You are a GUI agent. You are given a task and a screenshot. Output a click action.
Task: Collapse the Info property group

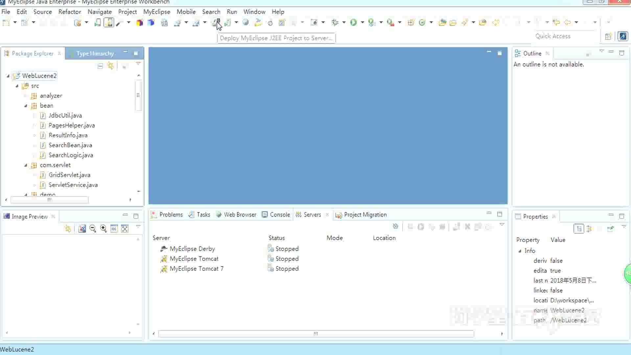(520, 251)
